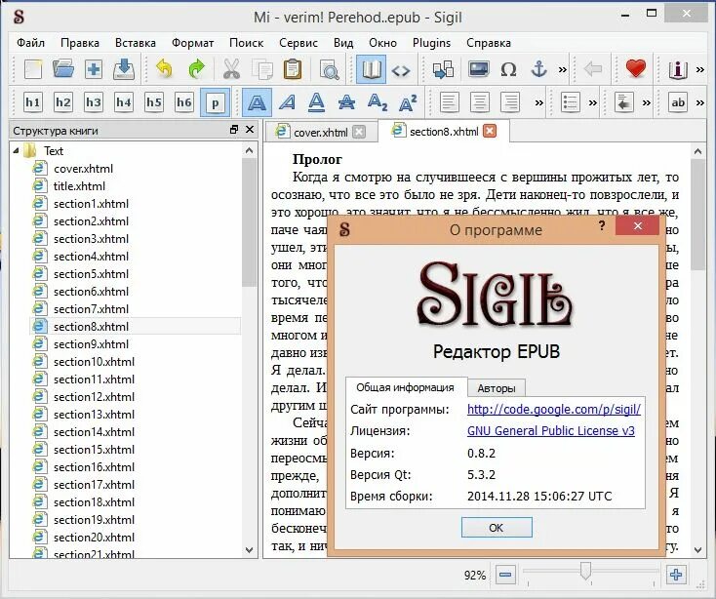Apply heading 4 with the h4 button
The image size is (716, 599).
[x=124, y=102]
